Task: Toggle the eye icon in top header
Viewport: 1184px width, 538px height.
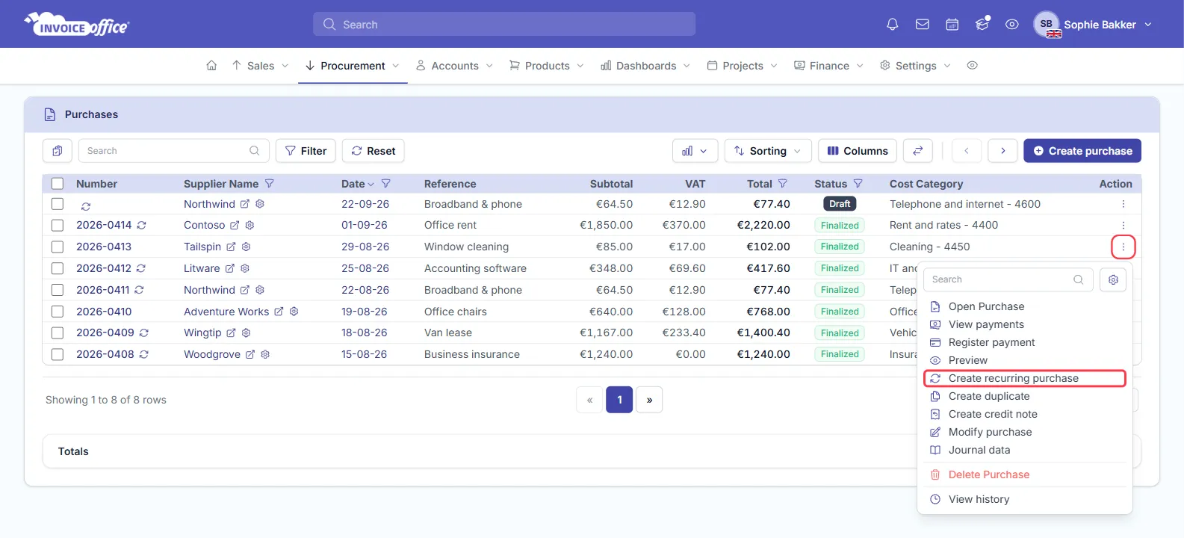Action: 1011,25
